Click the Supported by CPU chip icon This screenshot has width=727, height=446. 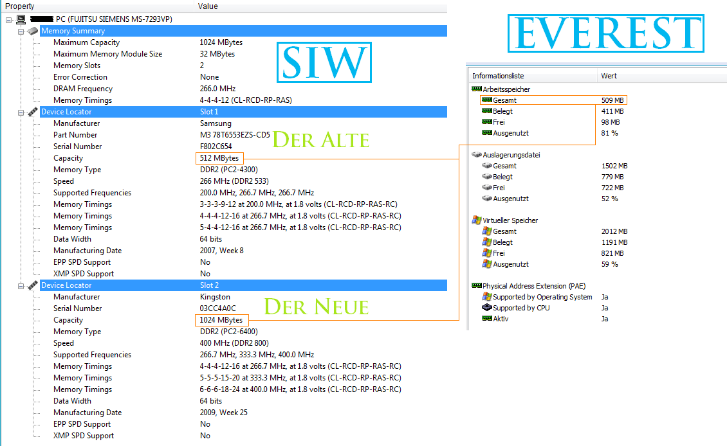(x=487, y=308)
